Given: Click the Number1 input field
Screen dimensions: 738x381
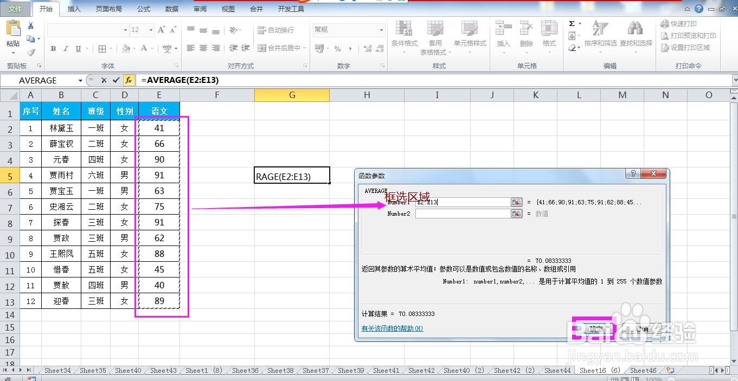Looking at the screenshot, I should coord(463,202).
